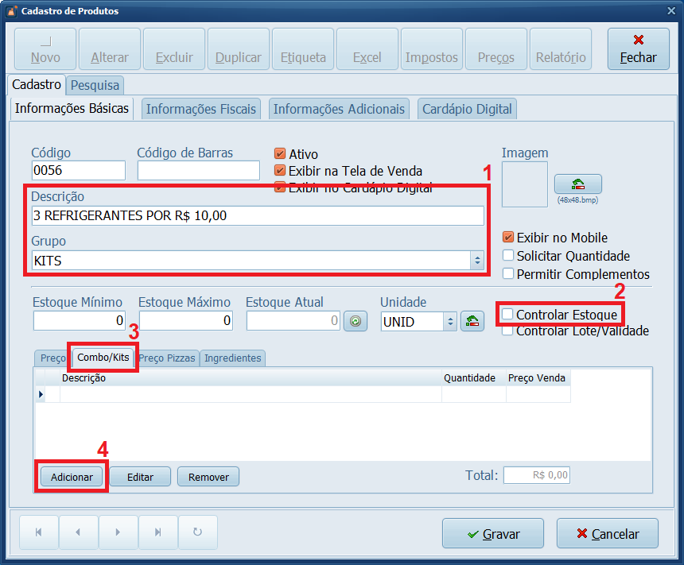Image resolution: width=684 pixels, height=565 pixels.
Task: Check the Solicitar Quantidade option
Action: pos(508,256)
